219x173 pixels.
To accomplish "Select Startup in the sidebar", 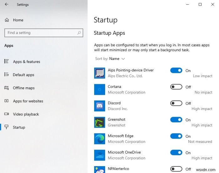I will tap(19, 127).
